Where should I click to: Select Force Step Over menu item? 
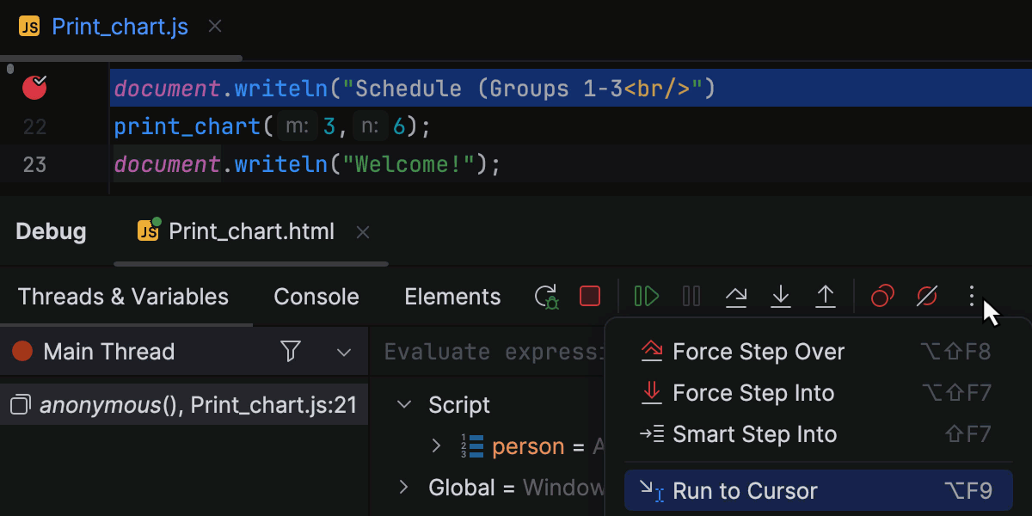pyautogui.click(x=759, y=352)
